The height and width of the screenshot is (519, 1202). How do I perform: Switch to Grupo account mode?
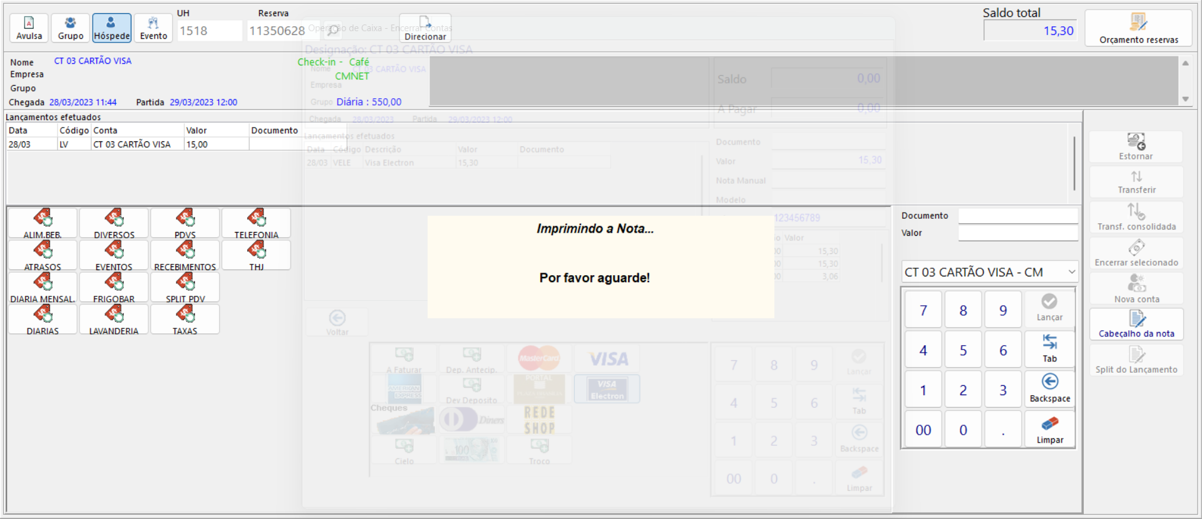coord(71,28)
